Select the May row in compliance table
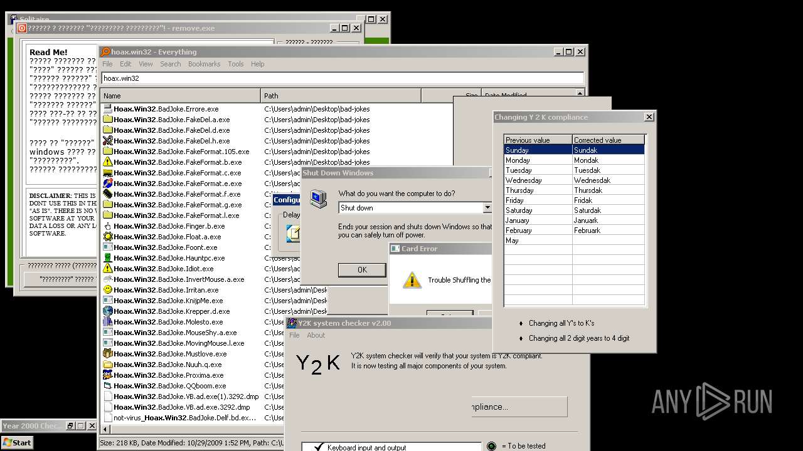Screen dimensions: 803x451 (574, 241)
